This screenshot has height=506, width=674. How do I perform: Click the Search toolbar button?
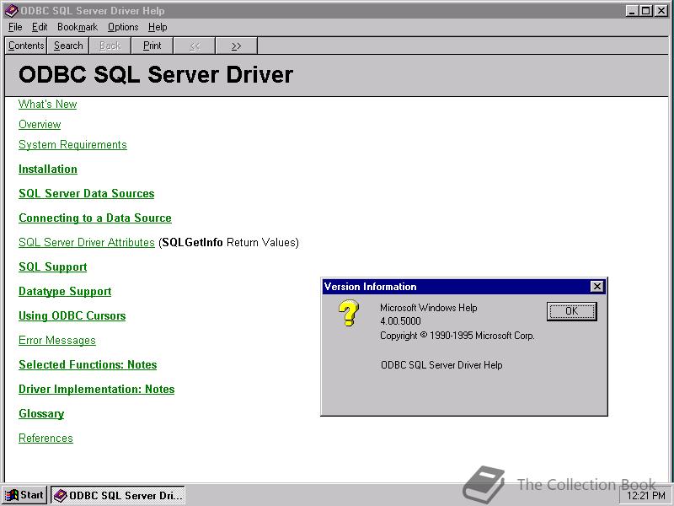68,46
